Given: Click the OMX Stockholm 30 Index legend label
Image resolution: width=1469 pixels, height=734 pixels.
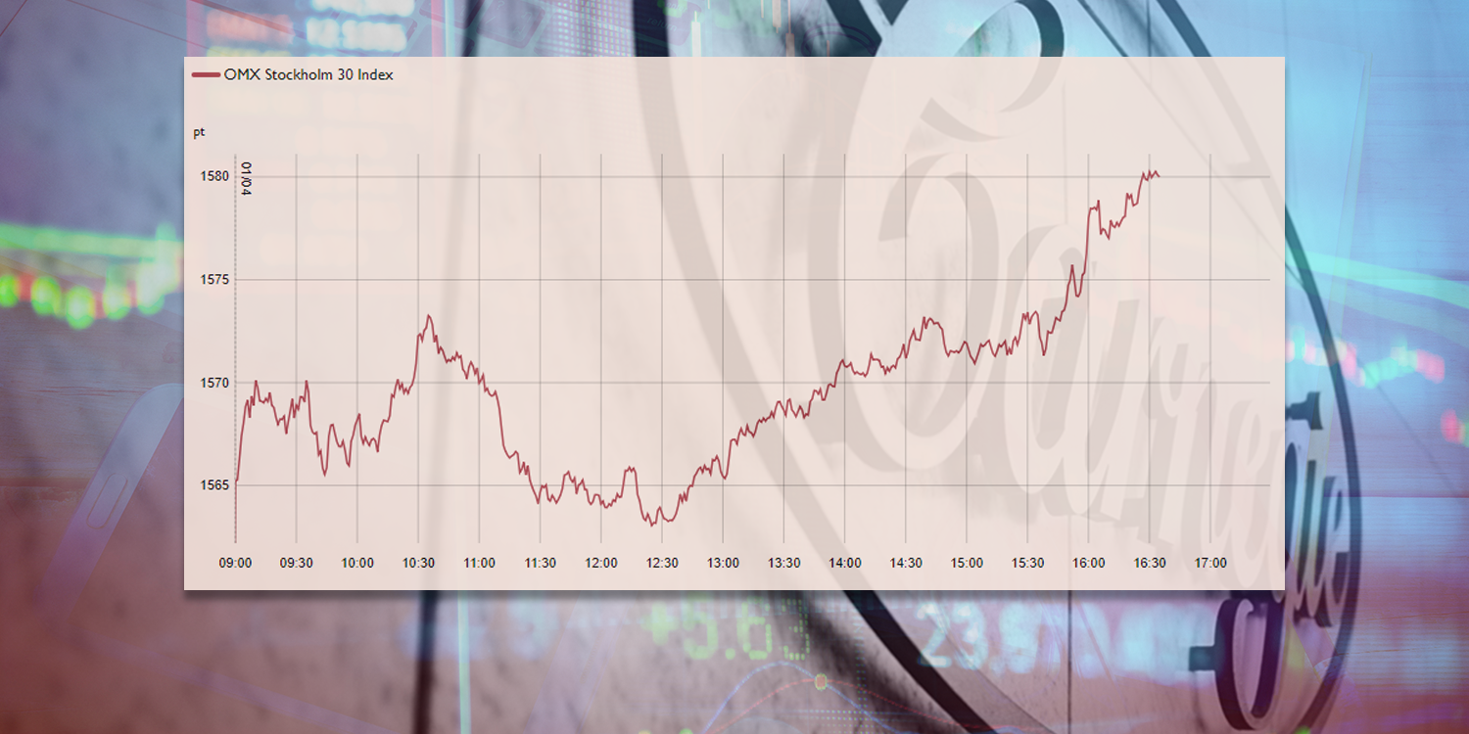Looking at the screenshot, I should [x=308, y=74].
